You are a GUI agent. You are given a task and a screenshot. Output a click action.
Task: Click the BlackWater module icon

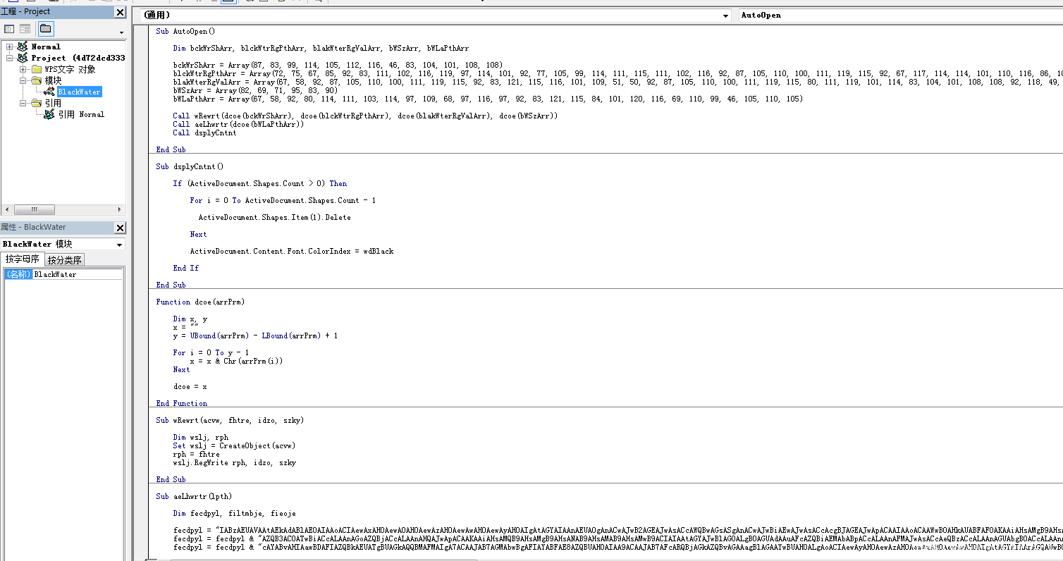pos(49,92)
